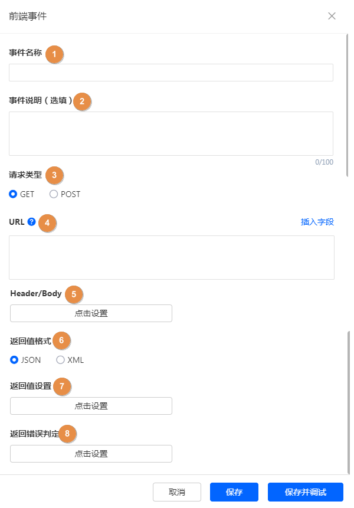The height and width of the screenshot is (508, 354).
Task: Click the URL help question-mark icon
Action: [31, 222]
